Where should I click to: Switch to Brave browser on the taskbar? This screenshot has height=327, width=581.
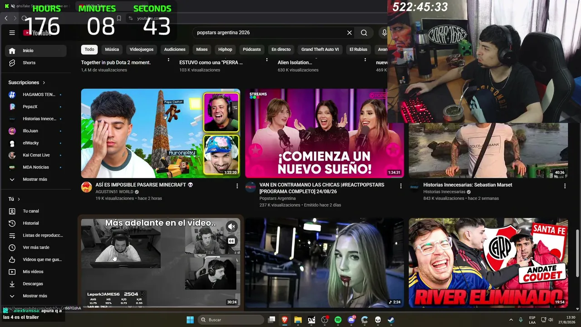coord(285,320)
